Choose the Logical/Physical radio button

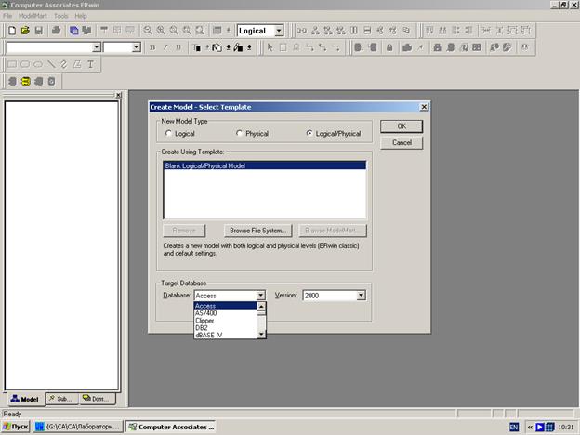(x=310, y=133)
